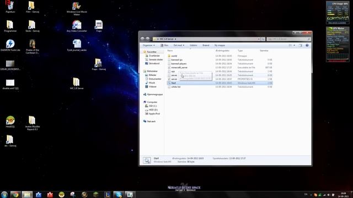Open the Del med dropdown menu

coord(179,45)
